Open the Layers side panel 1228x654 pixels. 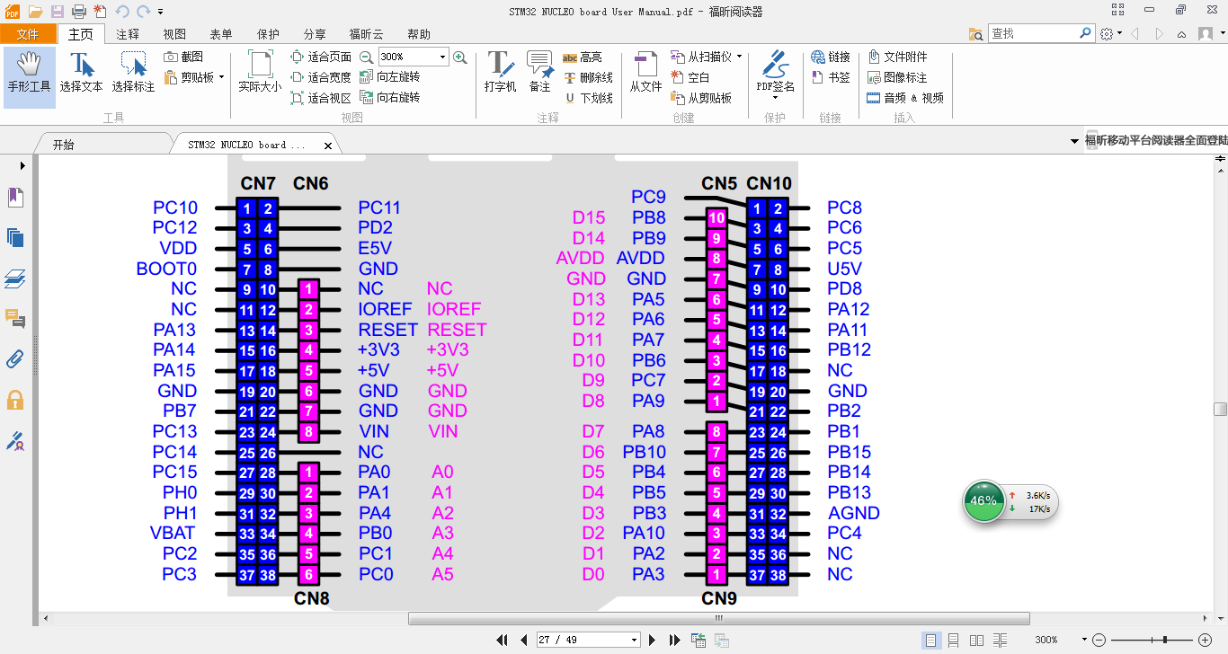click(x=15, y=278)
